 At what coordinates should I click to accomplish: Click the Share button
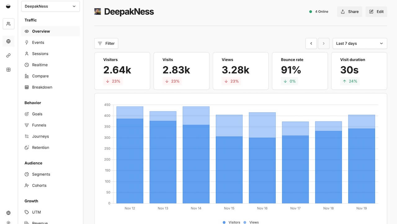[350, 12]
